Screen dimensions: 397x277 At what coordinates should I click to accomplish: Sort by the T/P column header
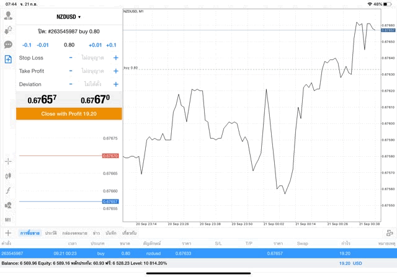(249, 244)
